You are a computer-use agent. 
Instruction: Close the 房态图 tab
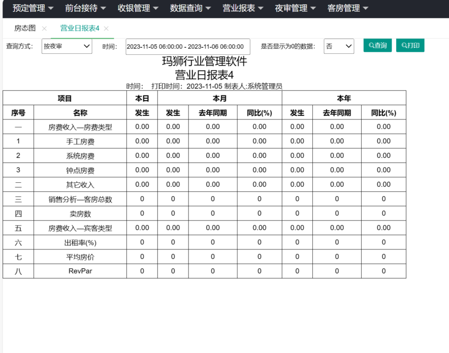(44, 28)
